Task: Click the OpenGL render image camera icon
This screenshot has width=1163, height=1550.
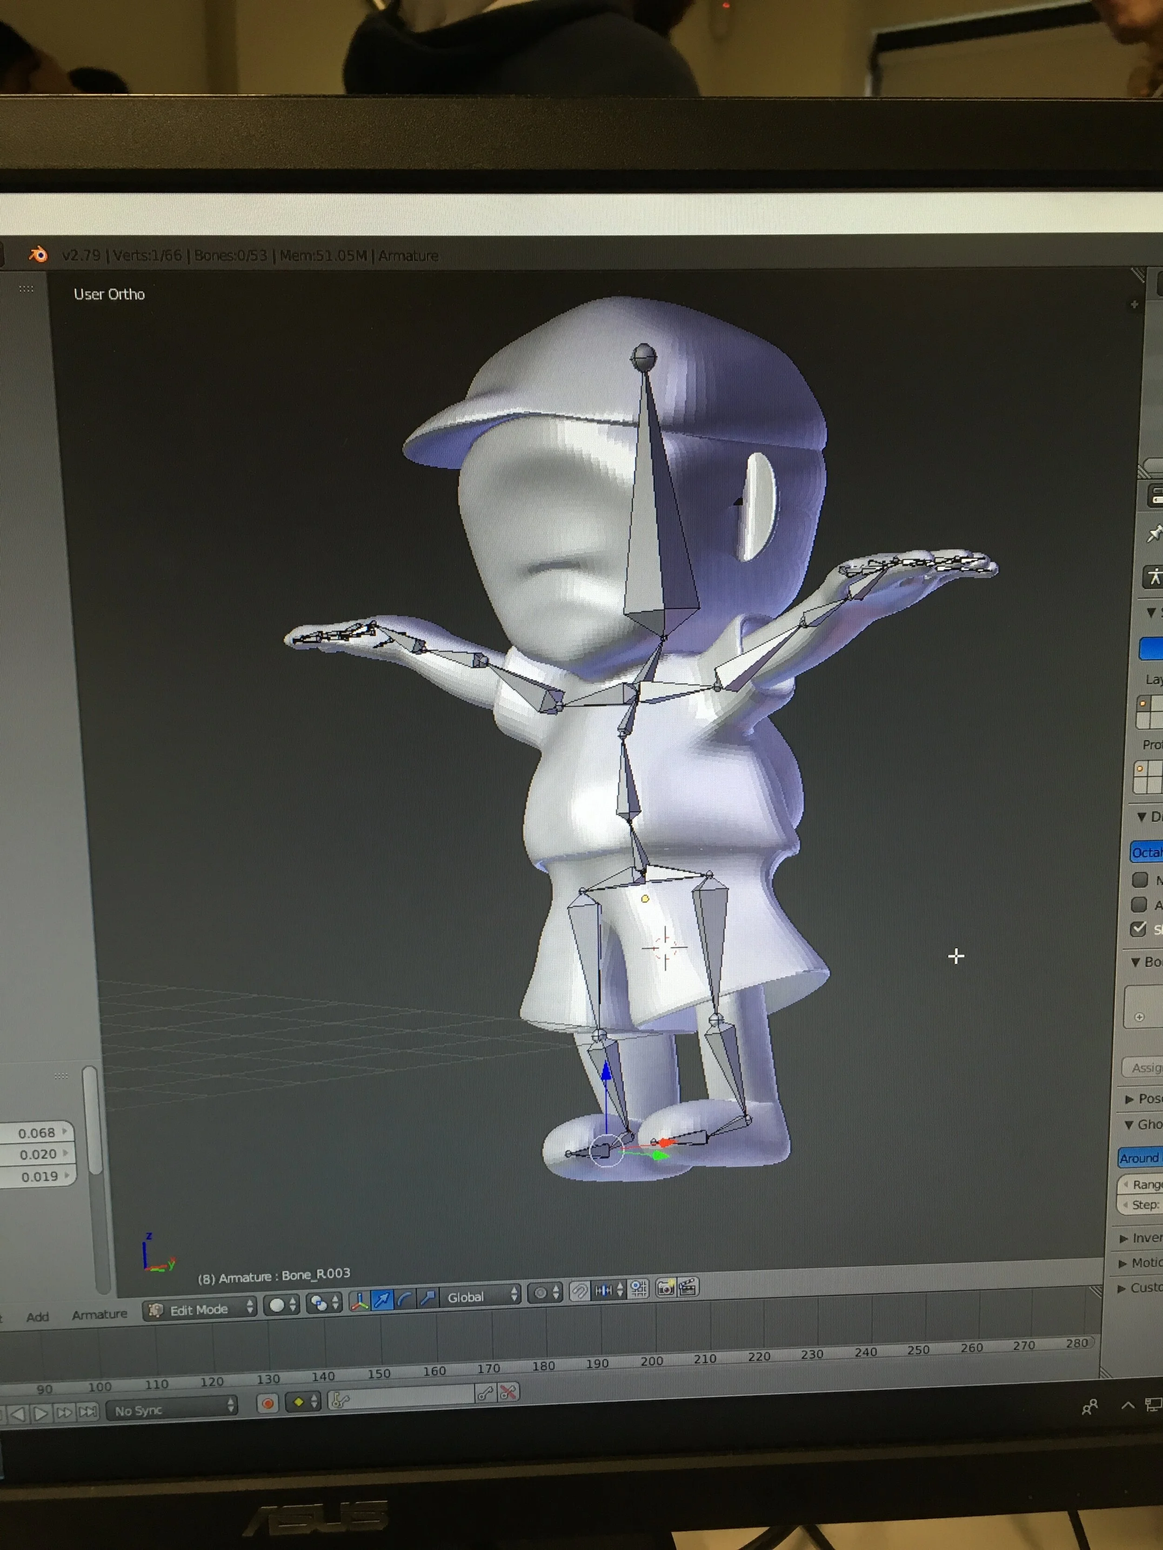Action: tap(665, 1287)
